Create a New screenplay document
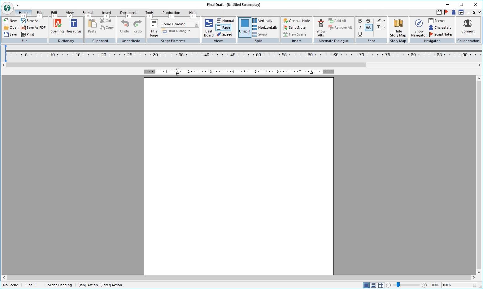The image size is (483, 289). [10, 21]
